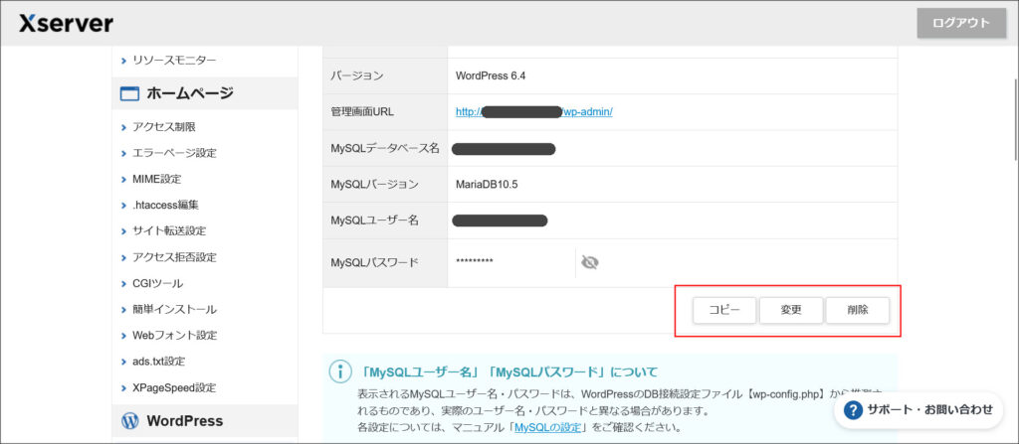Open リソースモニター in the sidebar
Image resolution: width=1019 pixels, height=444 pixels.
174,61
